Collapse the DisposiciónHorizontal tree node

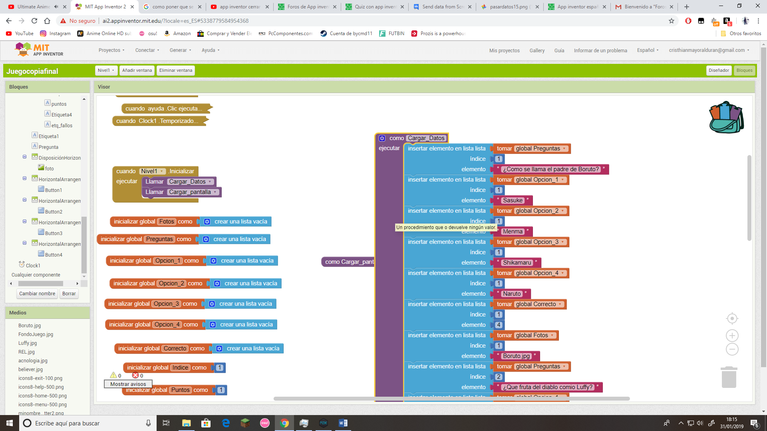click(24, 157)
